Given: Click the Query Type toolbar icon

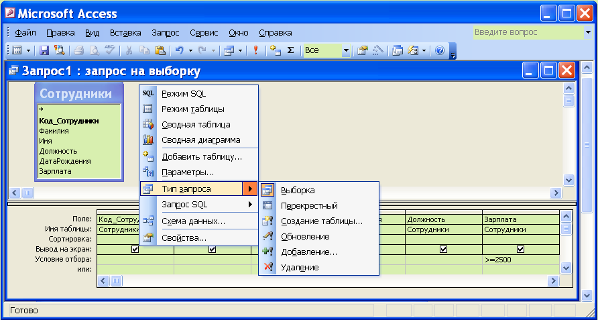Looking at the screenshot, I should pyautogui.click(x=229, y=50).
